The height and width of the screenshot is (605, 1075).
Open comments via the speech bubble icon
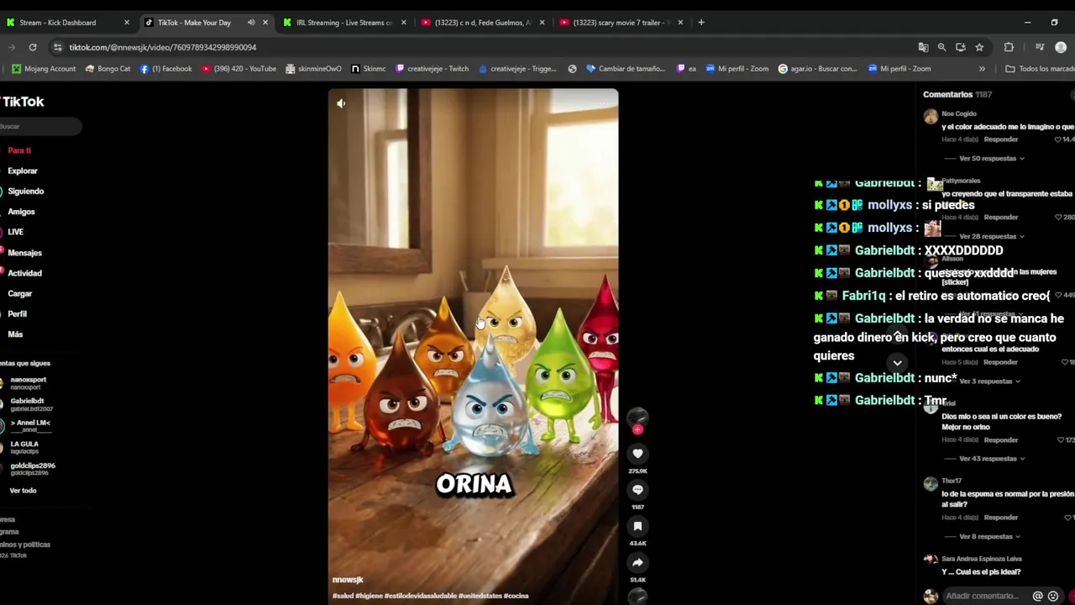pyautogui.click(x=637, y=490)
